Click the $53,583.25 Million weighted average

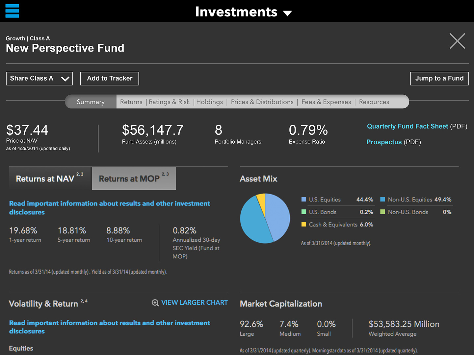tap(404, 324)
